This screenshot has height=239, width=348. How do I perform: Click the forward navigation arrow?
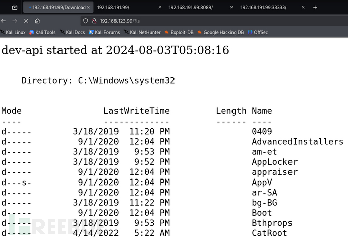(15, 21)
